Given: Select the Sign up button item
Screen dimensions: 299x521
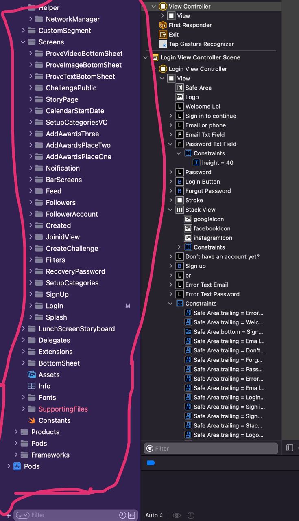Looking at the screenshot, I should (x=196, y=266).
